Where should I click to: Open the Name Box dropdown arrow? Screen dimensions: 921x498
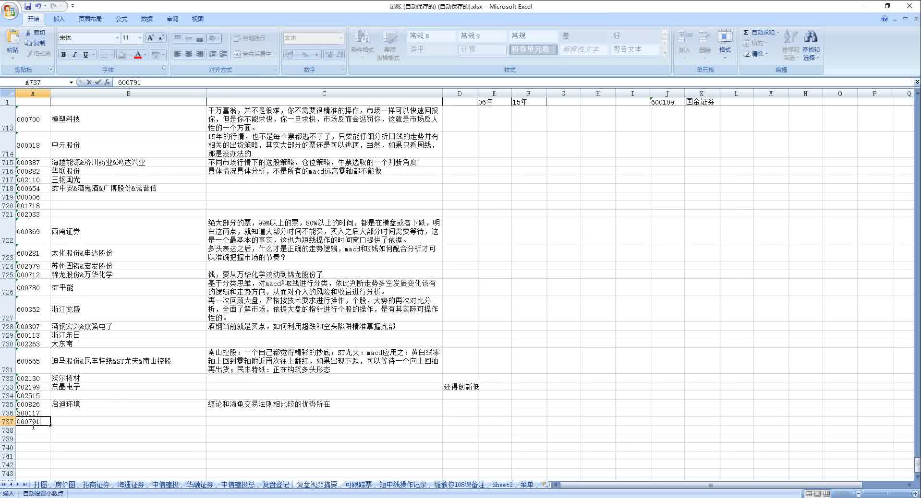point(71,83)
